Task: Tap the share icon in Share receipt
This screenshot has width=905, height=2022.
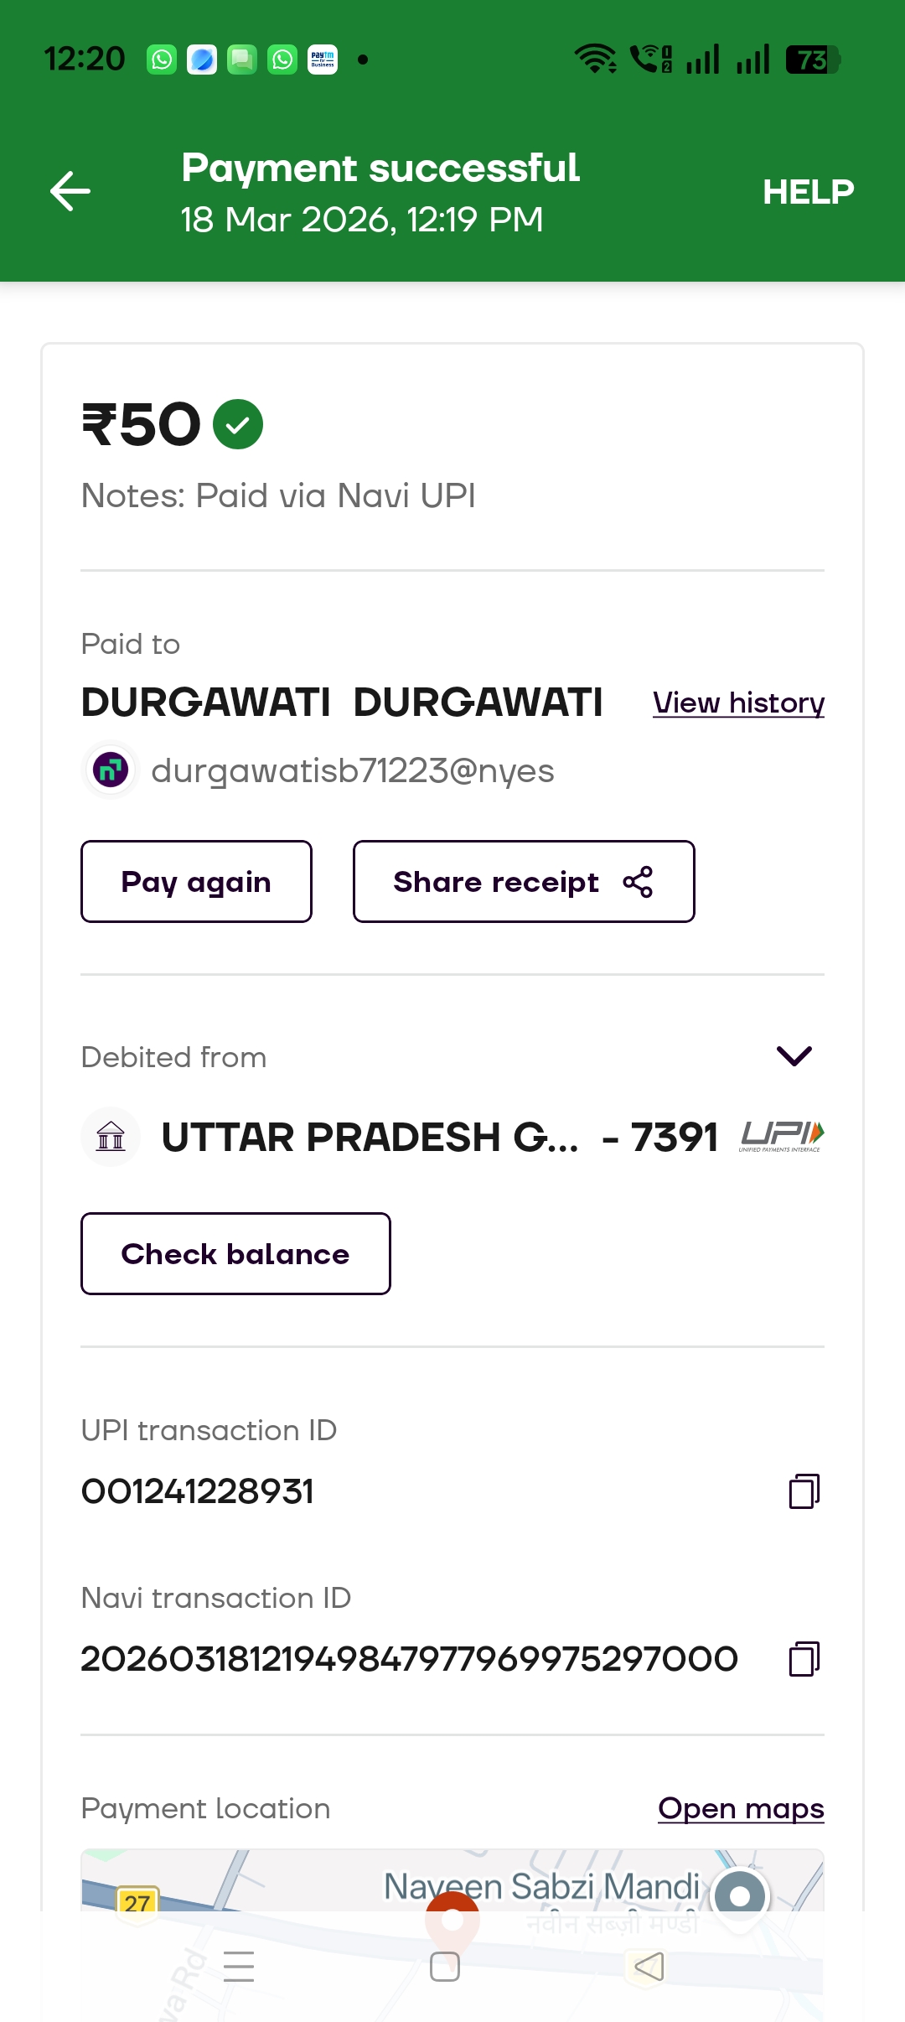Action: 638,882
